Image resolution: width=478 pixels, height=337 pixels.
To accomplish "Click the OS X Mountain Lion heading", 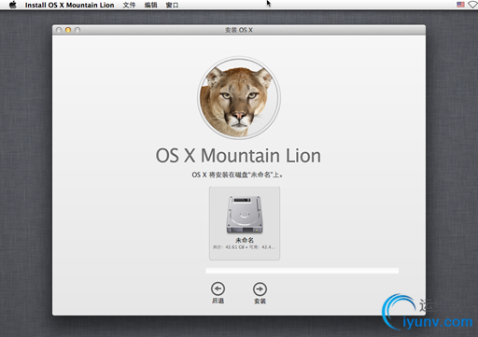I will pos(238,155).
